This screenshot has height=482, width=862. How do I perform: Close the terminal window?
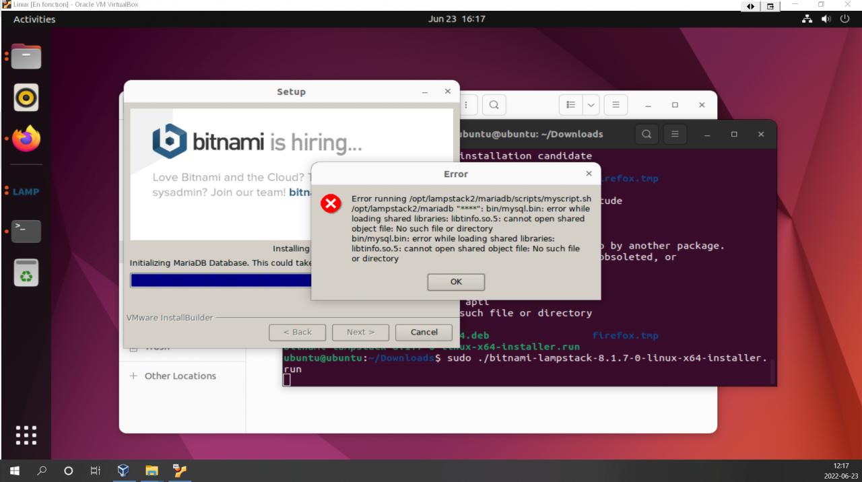(x=761, y=135)
